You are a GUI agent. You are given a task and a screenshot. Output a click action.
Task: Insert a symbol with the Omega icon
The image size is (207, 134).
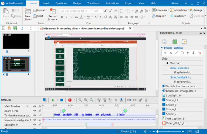click(x=106, y=17)
